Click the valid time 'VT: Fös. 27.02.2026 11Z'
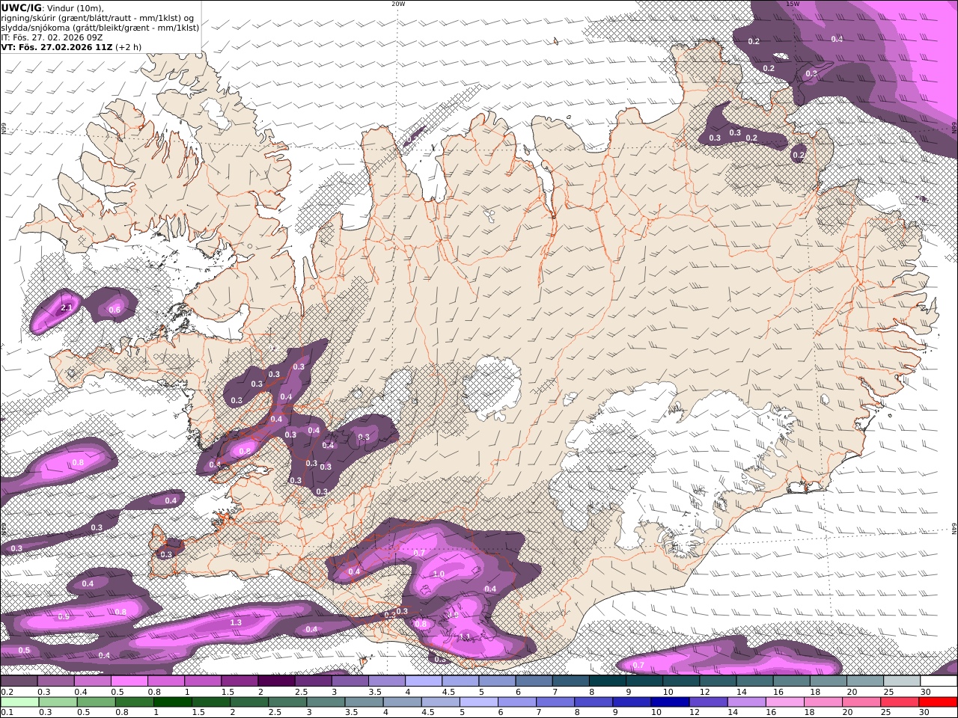This screenshot has height=718, width=958. pyautogui.click(x=56, y=46)
